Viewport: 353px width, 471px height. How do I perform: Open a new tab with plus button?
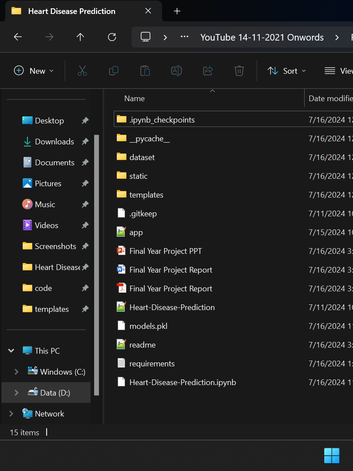pyautogui.click(x=177, y=11)
